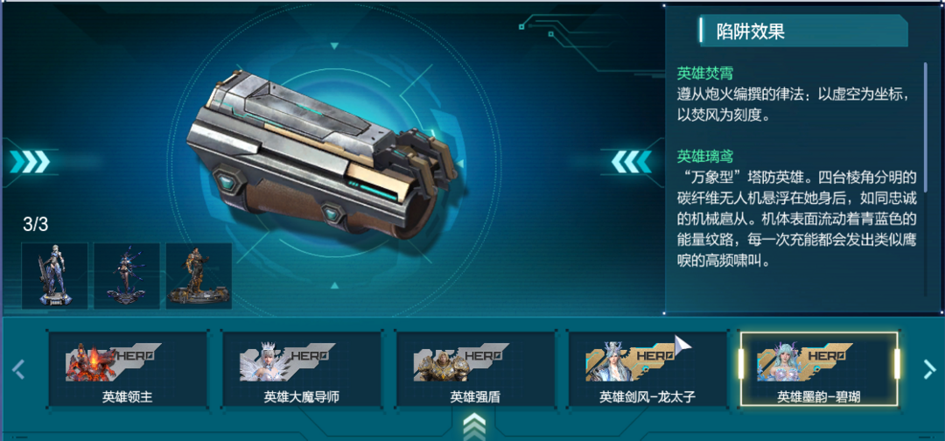Go to previous heroes with left arrow
945x441 pixels.
(x=18, y=369)
